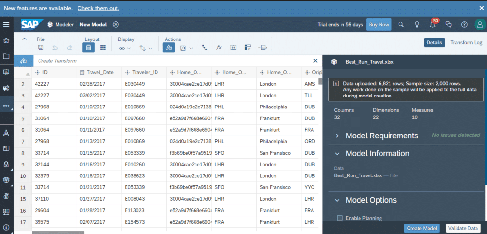
Task: Open Stories presentation icon in sidebar
Action: [x=6, y=72]
